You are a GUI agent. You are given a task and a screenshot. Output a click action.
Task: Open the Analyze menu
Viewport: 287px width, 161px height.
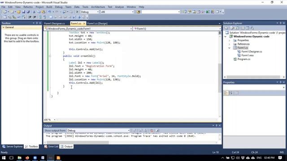(119, 7)
